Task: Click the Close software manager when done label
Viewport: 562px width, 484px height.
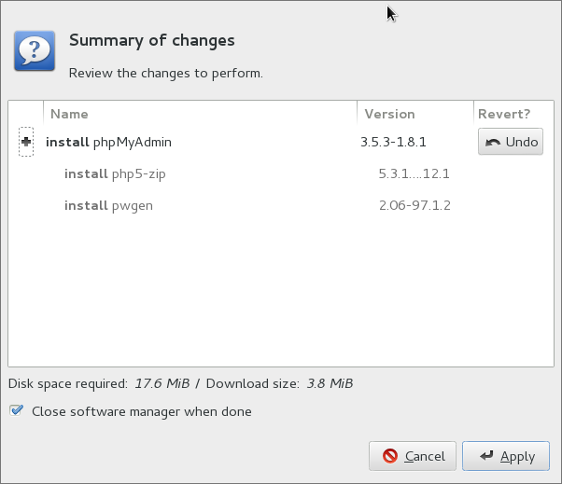Action: coord(142,411)
